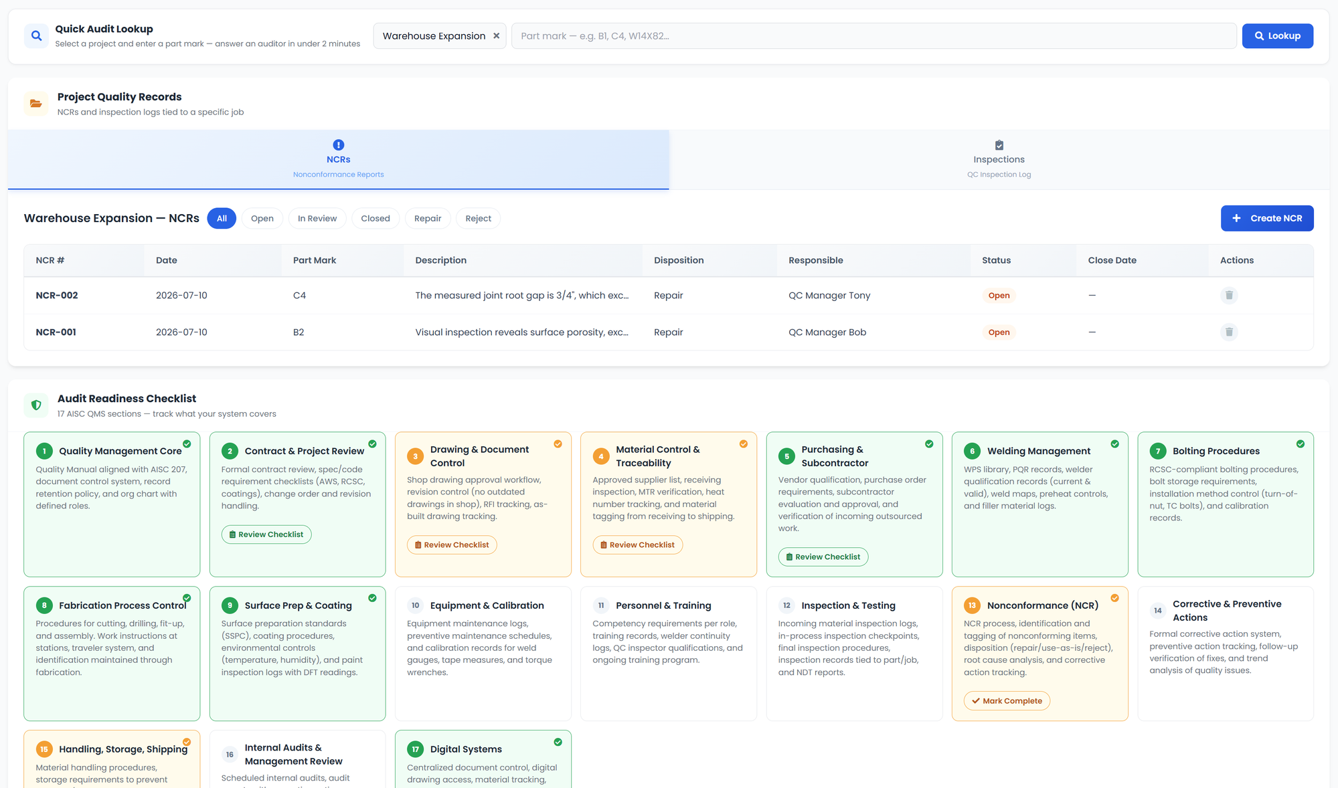The width and height of the screenshot is (1338, 788).
Task: Click the Open status badge for NCR-002
Action: (999, 295)
